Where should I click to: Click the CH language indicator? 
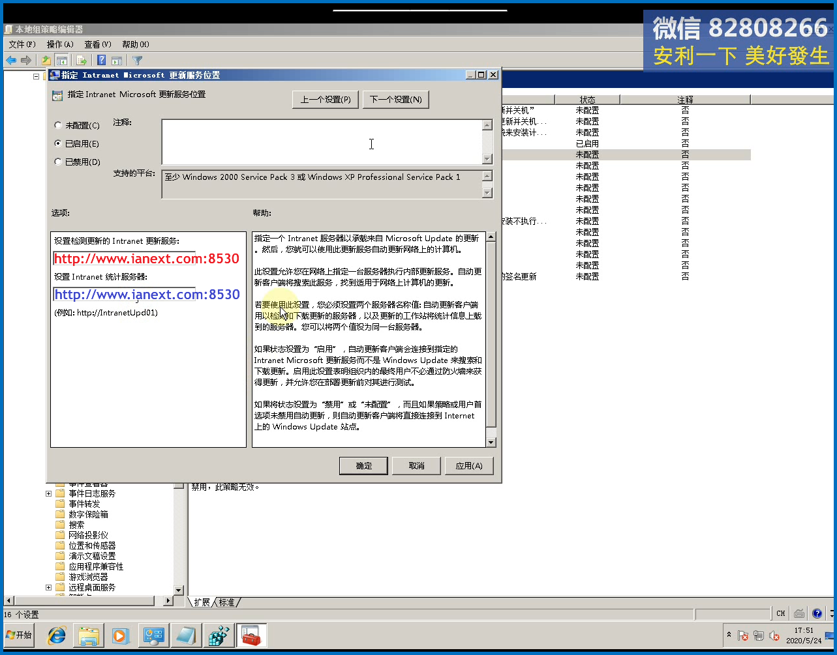click(781, 613)
